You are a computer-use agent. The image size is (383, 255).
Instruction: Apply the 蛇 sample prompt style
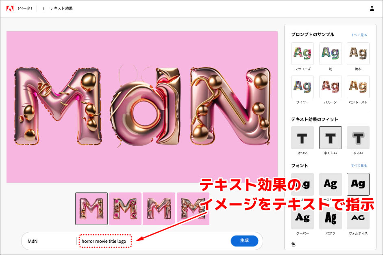click(x=330, y=54)
